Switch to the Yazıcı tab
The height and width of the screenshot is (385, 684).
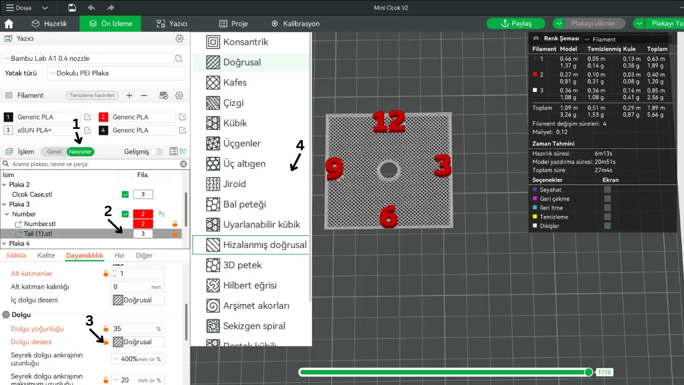172,24
